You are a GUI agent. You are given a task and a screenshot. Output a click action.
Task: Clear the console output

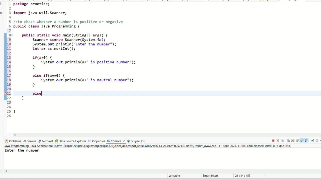[x=288, y=140]
